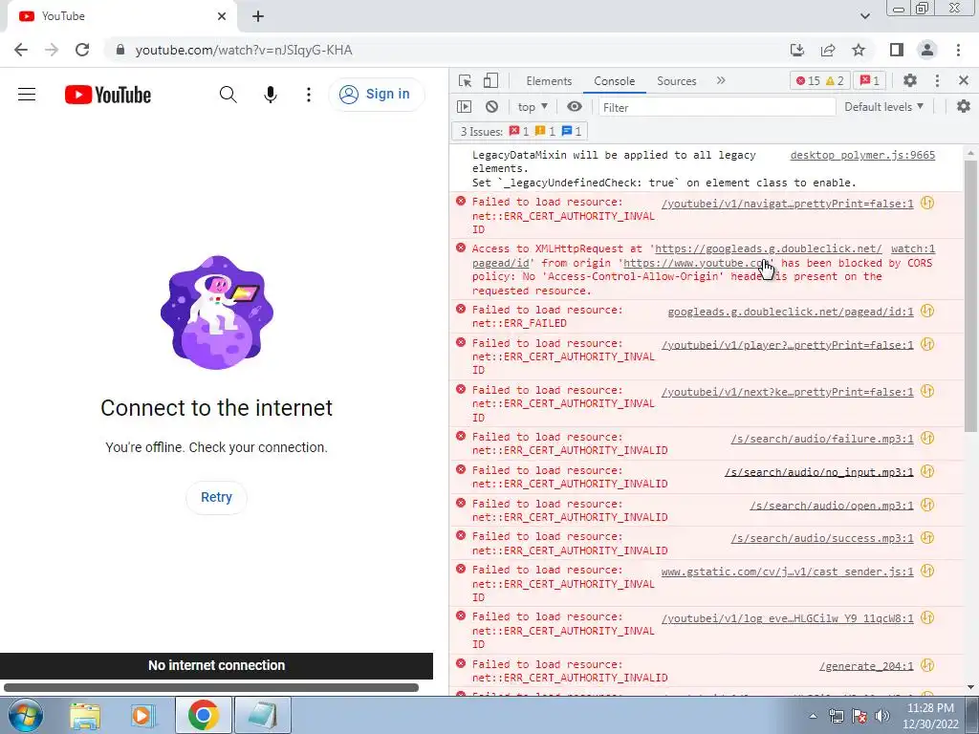Click the 3 Issues summary
This screenshot has width=979, height=734.
521,131
